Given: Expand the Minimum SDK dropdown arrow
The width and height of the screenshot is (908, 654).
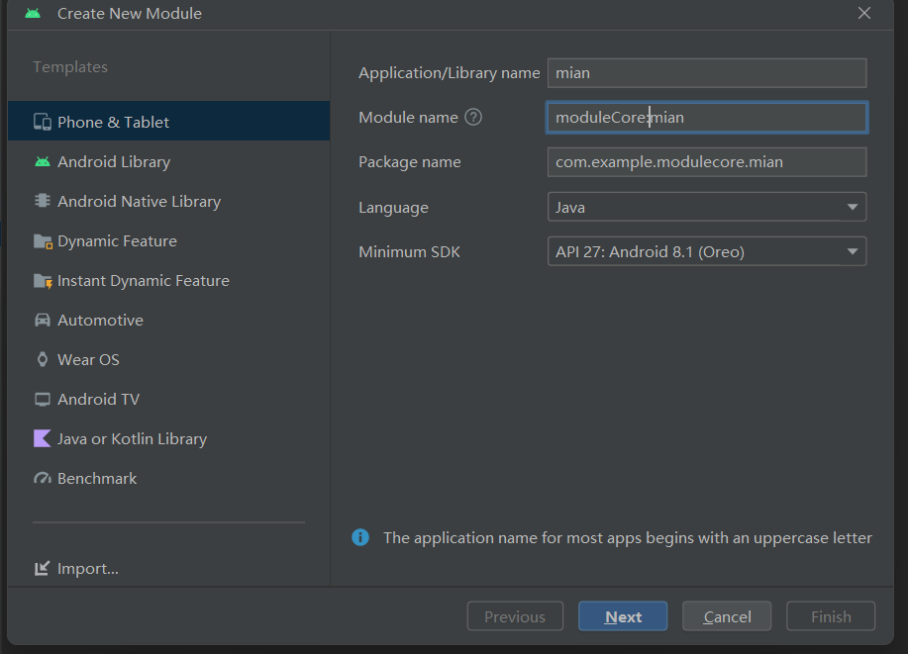Looking at the screenshot, I should click(852, 251).
